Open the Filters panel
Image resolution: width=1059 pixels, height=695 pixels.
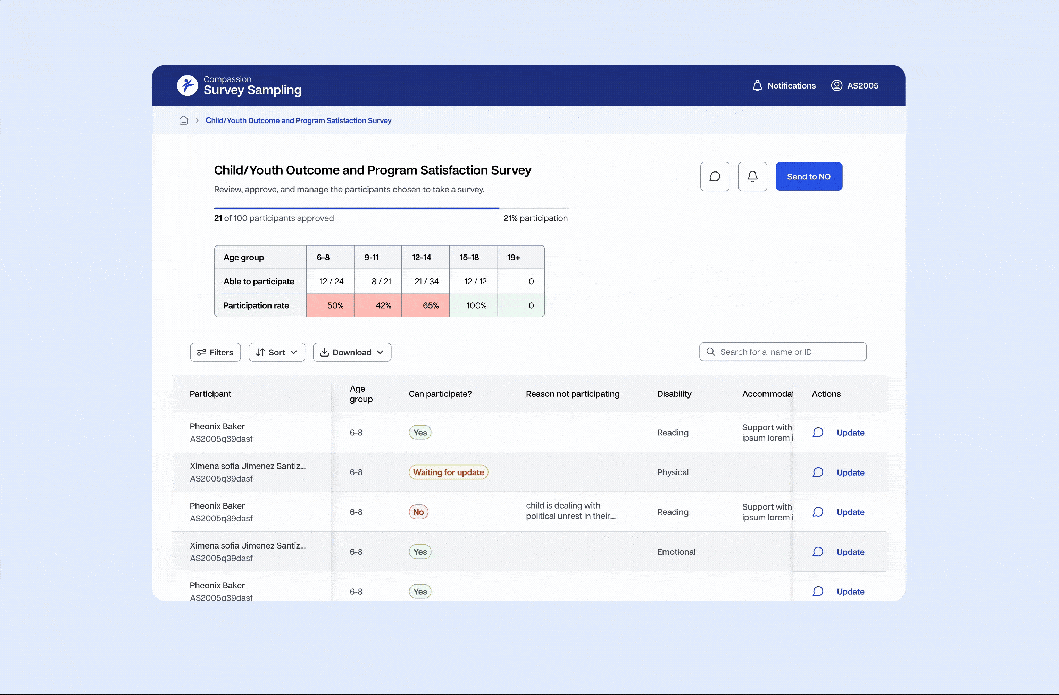pos(215,352)
